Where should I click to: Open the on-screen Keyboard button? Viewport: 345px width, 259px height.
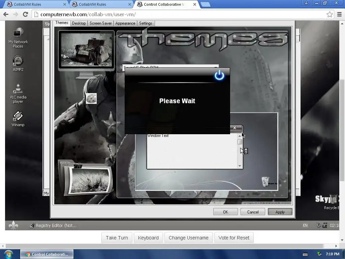[148, 238]
